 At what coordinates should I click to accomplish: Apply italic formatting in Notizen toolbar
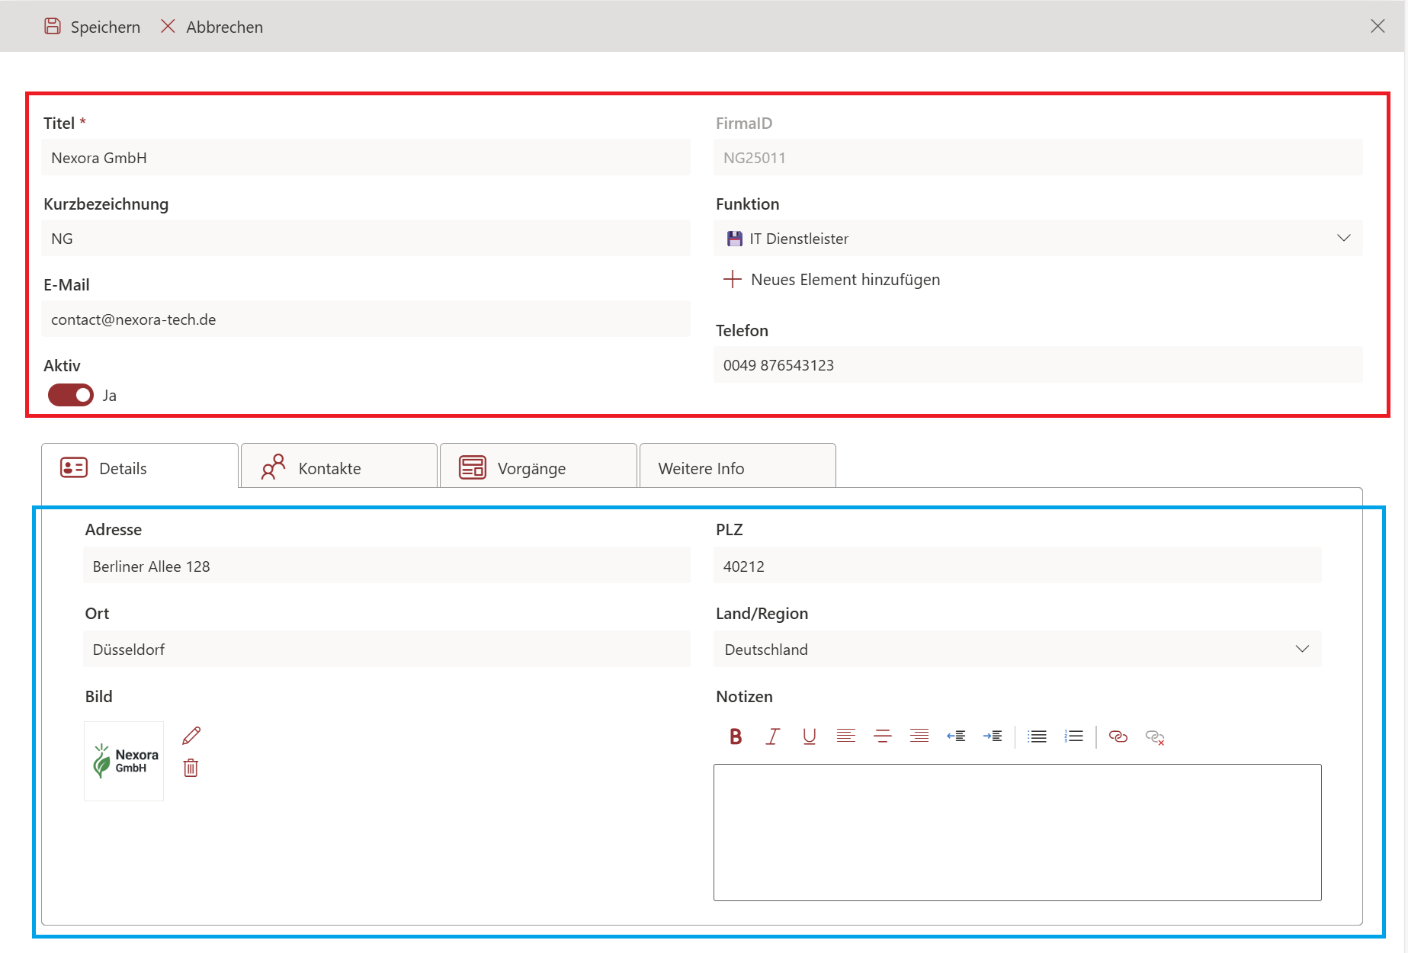click(x=772, y=736)
